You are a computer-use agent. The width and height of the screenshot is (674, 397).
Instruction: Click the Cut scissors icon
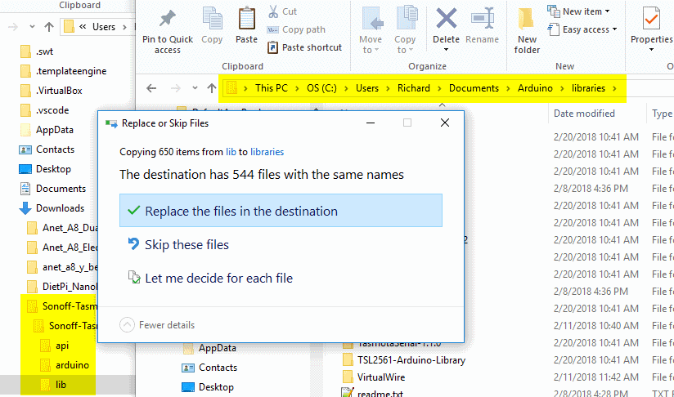[272, 12]
